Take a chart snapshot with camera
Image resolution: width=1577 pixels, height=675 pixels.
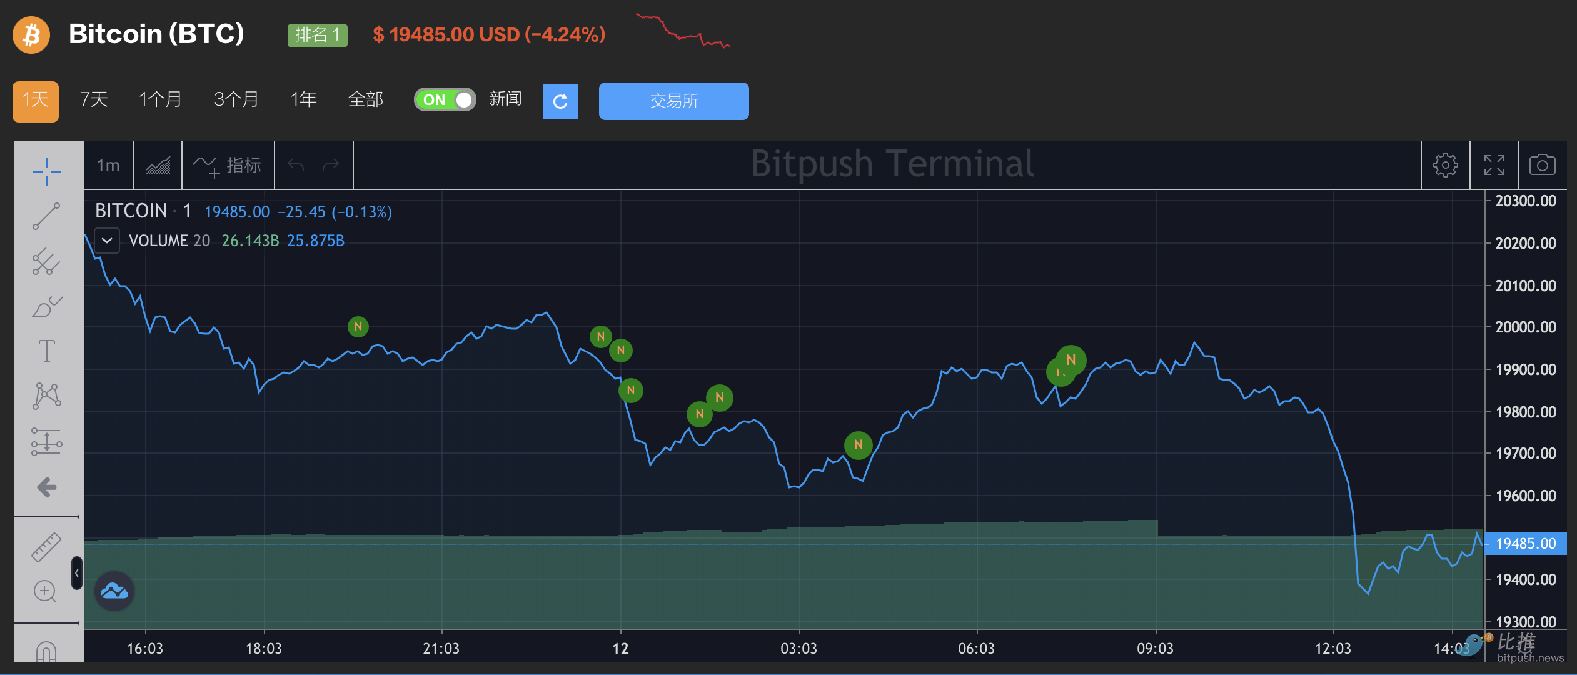pyautogui.click(x=1542, y=165)
